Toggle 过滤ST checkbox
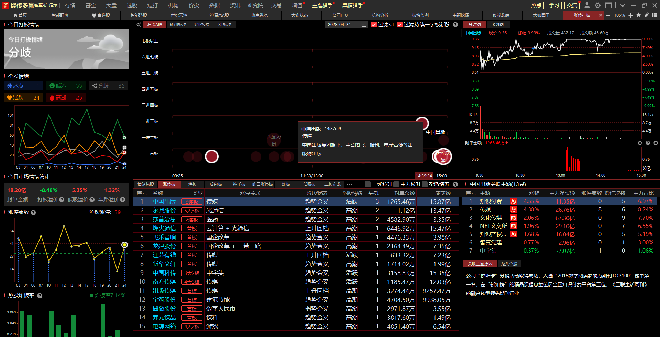This screenshot has height=337, width=660. (x=374, y=25)
